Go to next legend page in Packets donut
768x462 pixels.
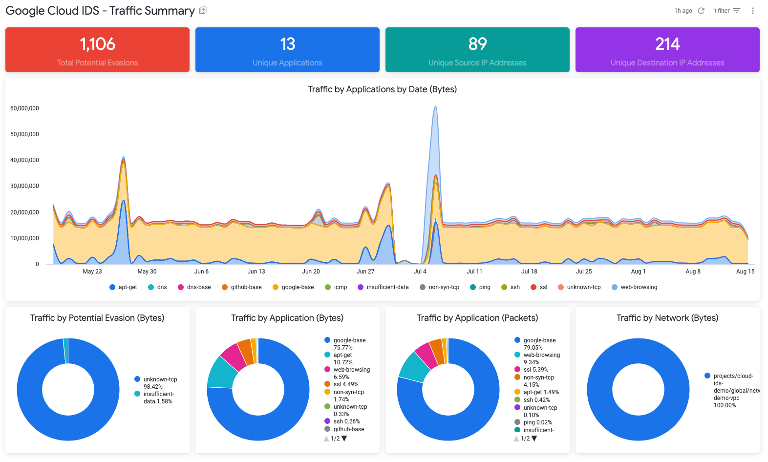(534, 439)
